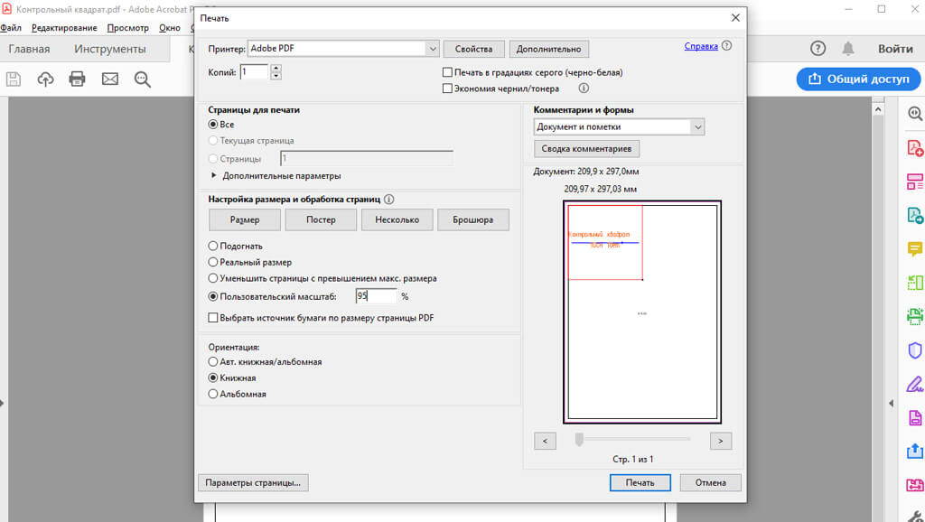Open the help question mark icon beside the bell

tap(818, 49)
